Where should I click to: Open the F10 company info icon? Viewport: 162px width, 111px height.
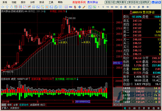38,7
